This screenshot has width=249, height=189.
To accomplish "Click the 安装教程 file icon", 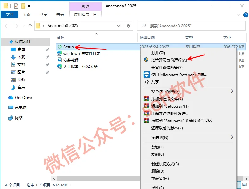I will [x=60, y=60].
